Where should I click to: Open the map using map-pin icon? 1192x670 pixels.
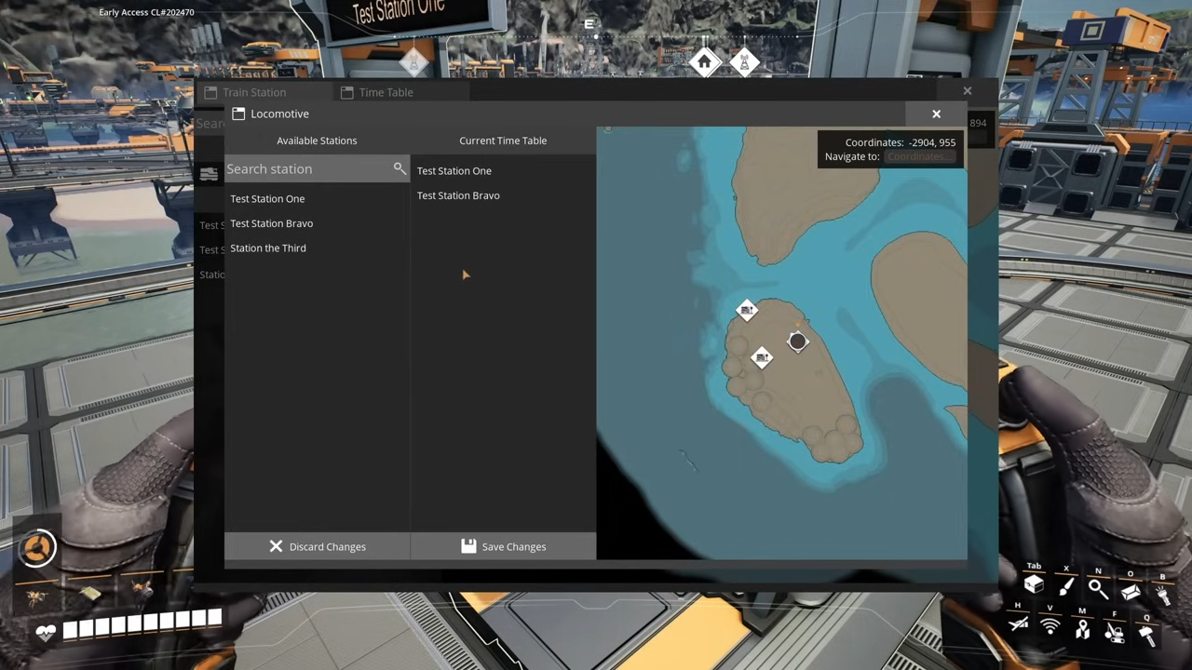click(x=1082, y=631)
